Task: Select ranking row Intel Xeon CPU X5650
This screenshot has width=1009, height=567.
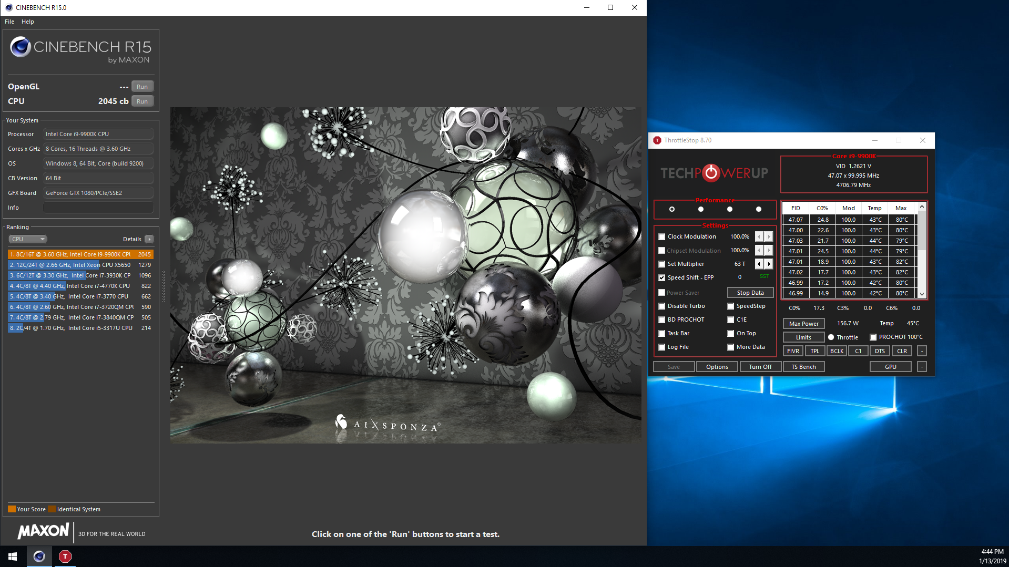Action: tap(80, 265)
